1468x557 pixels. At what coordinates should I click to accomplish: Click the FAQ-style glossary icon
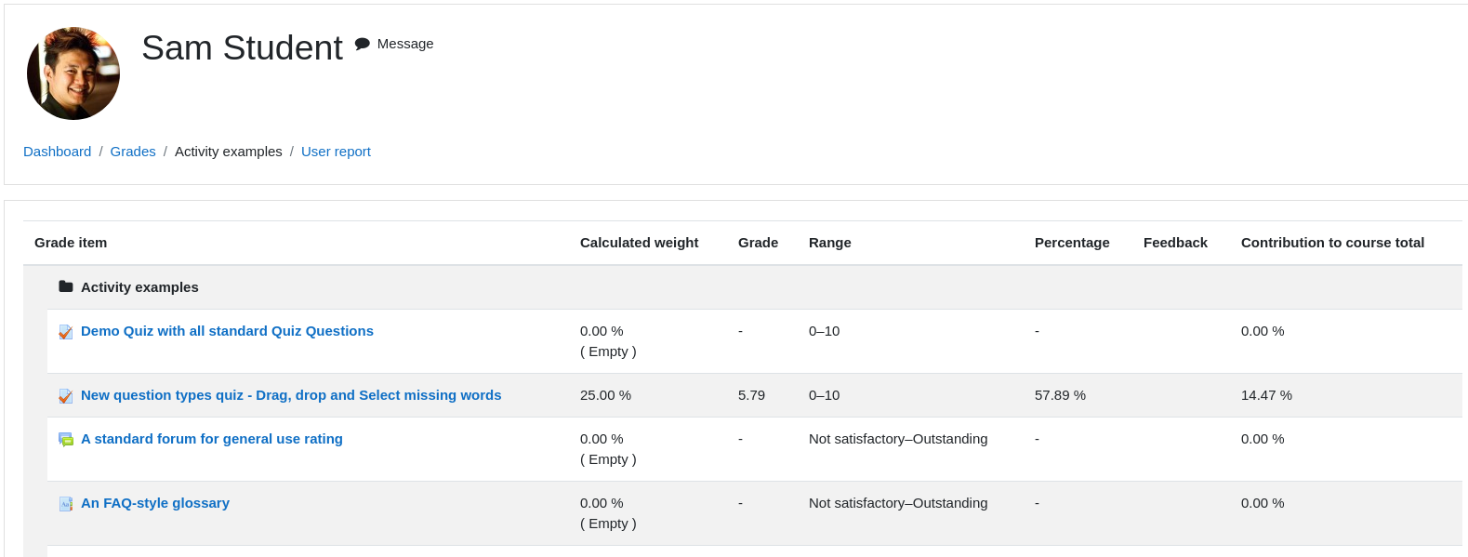(66, 504)
